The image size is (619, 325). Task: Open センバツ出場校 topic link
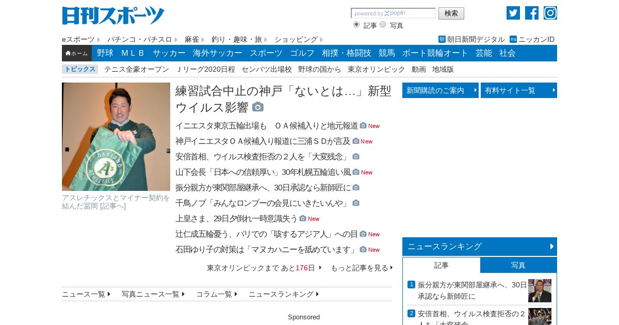point(267,69)
